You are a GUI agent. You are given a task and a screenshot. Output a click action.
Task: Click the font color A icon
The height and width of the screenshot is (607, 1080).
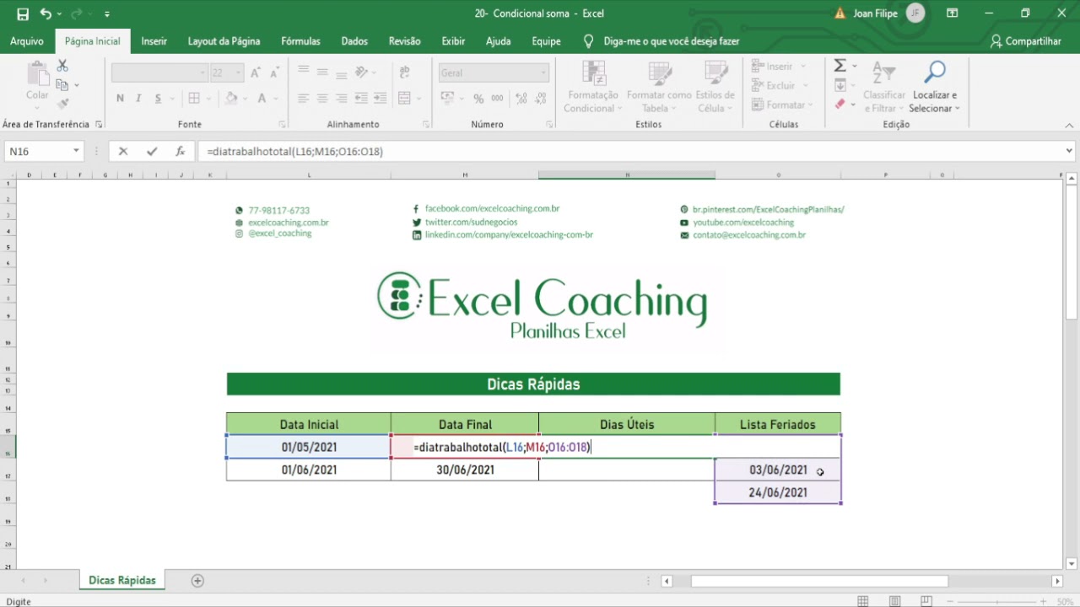tap(262, 99)
